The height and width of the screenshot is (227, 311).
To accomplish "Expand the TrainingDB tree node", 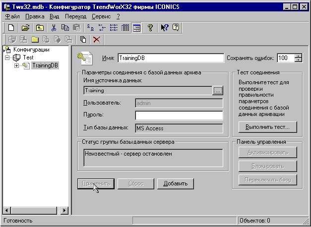I will 17,65.
